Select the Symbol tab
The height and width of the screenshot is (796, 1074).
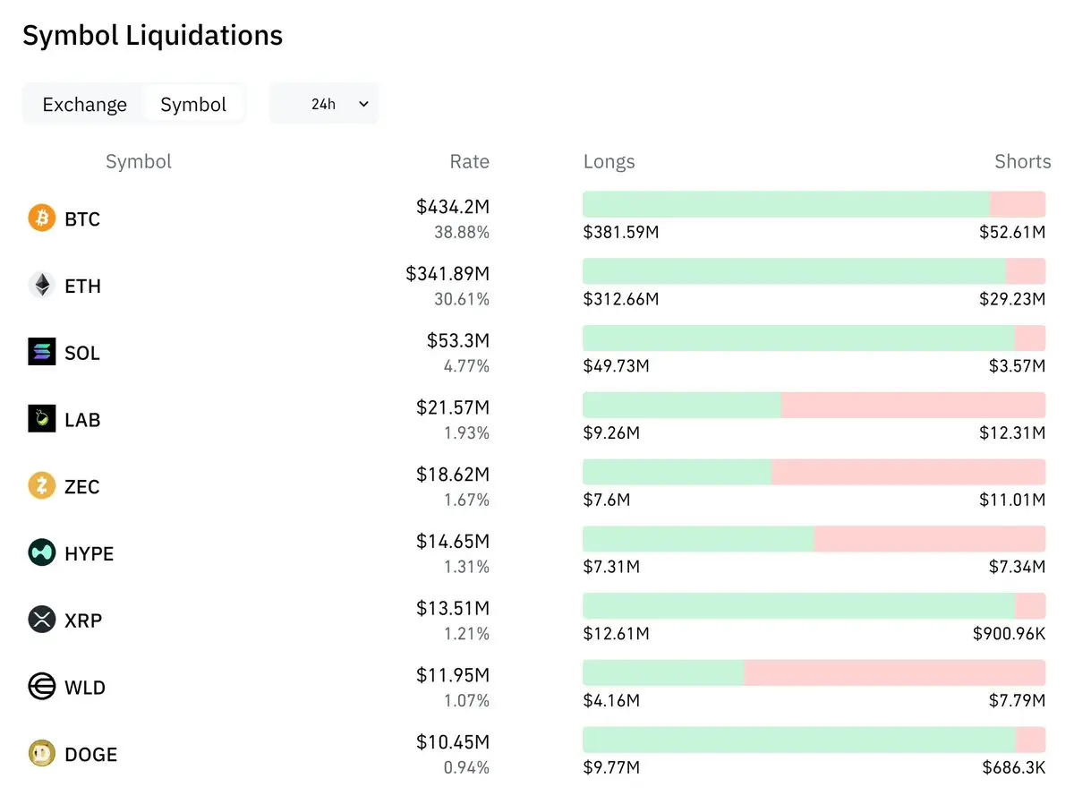pos(193,104)
